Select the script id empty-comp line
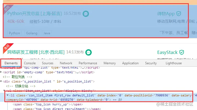The image size is (197, 110). point(49,72)
